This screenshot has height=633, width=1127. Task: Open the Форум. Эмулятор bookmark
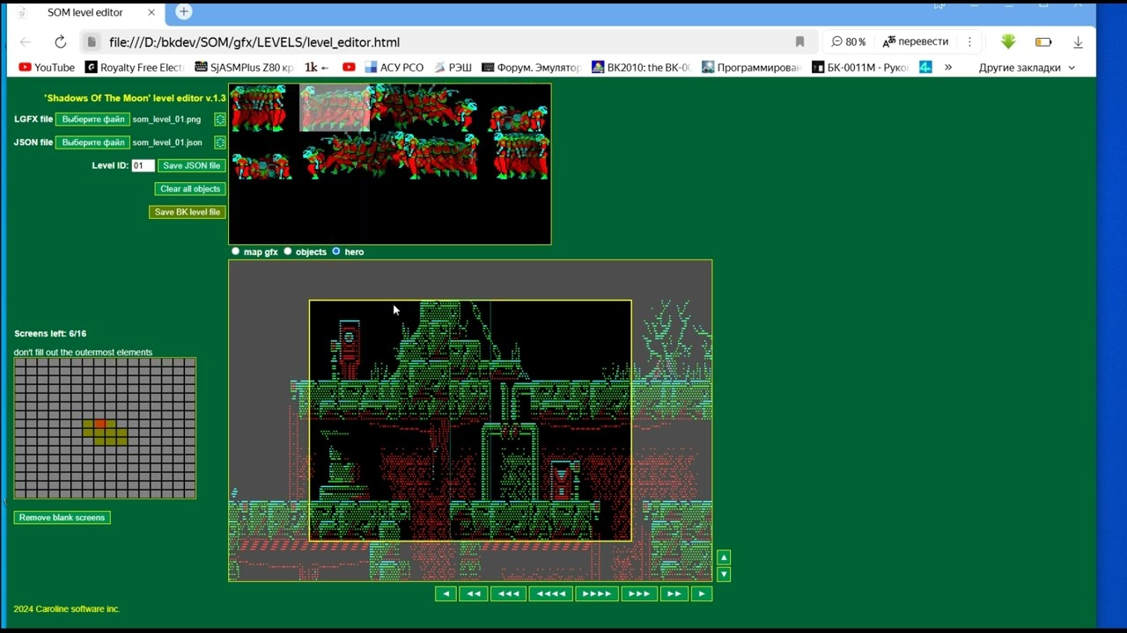click(531, 68)
